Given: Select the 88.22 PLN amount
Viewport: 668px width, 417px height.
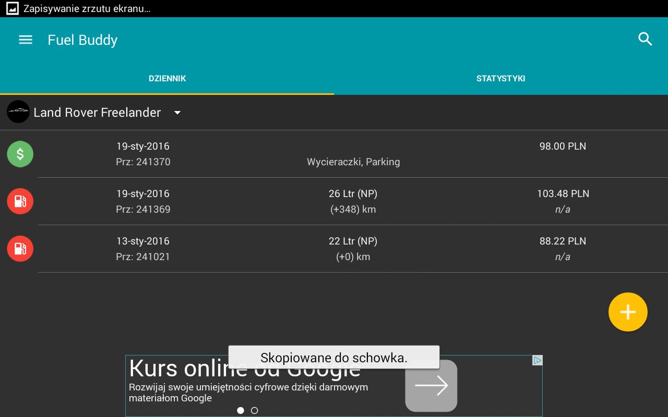Looking at the screenshot, I should (x=563, y=241).
